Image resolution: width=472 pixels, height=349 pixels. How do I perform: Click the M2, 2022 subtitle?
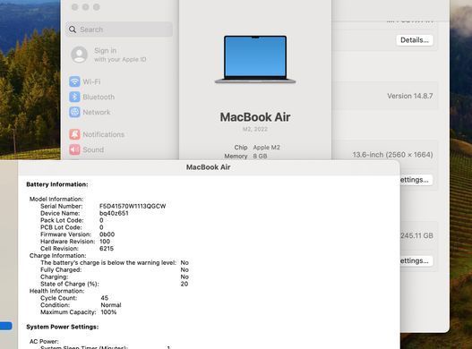coord(255,129)
